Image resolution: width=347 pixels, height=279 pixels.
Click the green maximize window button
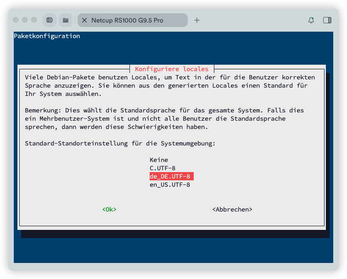click(x=34, y=20)
